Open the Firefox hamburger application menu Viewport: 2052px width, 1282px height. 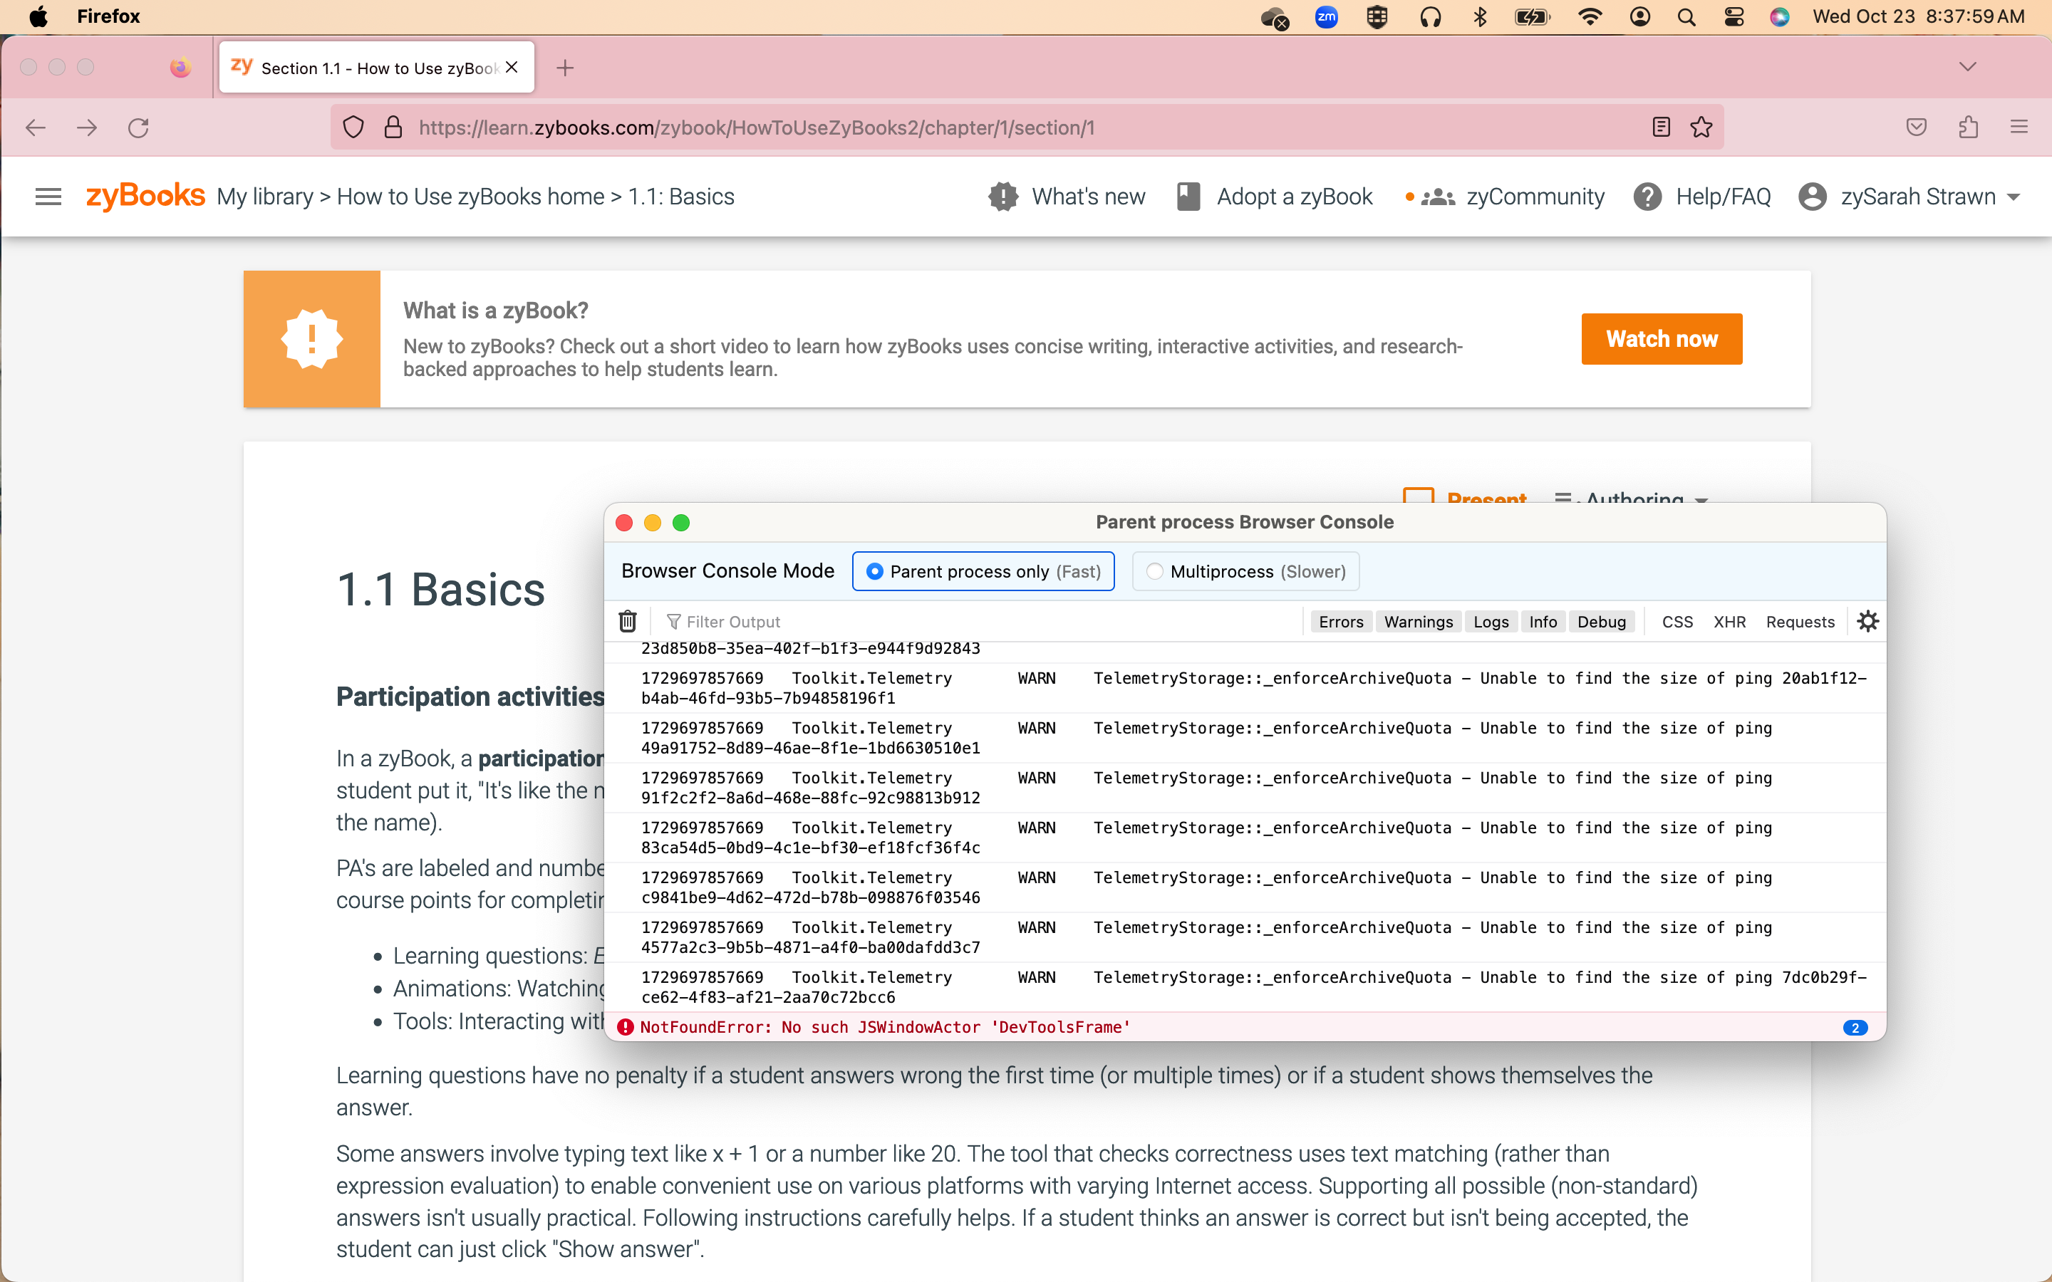coord(2019,128)
